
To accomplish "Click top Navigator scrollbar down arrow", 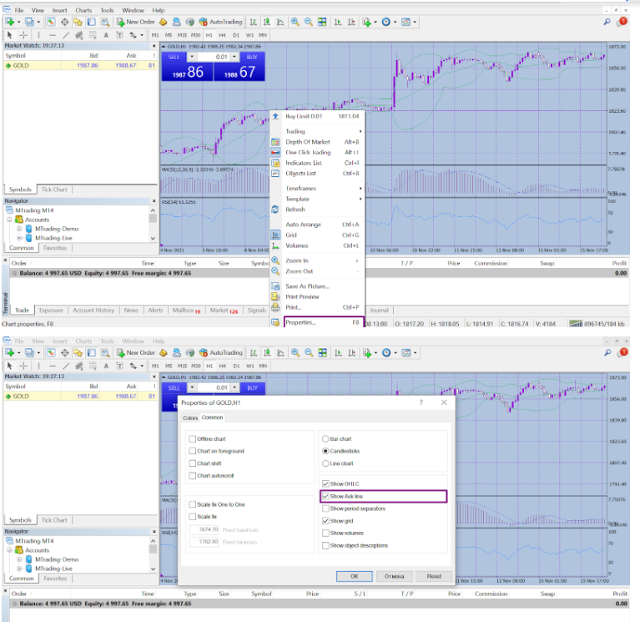I will tap(153, 238).
